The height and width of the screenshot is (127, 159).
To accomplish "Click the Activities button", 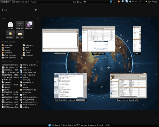I will point(5,2).
